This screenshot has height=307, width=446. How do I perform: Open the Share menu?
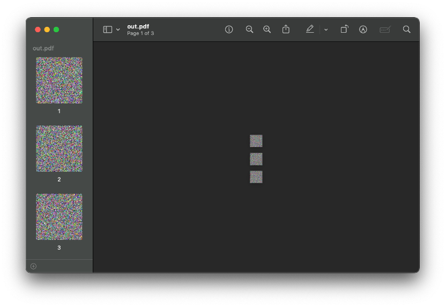click(286, 30)
